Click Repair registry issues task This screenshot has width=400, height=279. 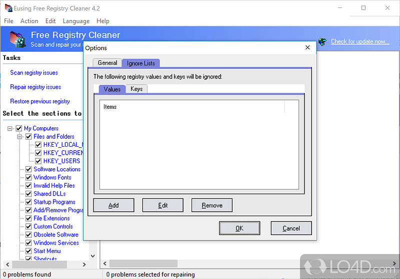click(35, 87)
